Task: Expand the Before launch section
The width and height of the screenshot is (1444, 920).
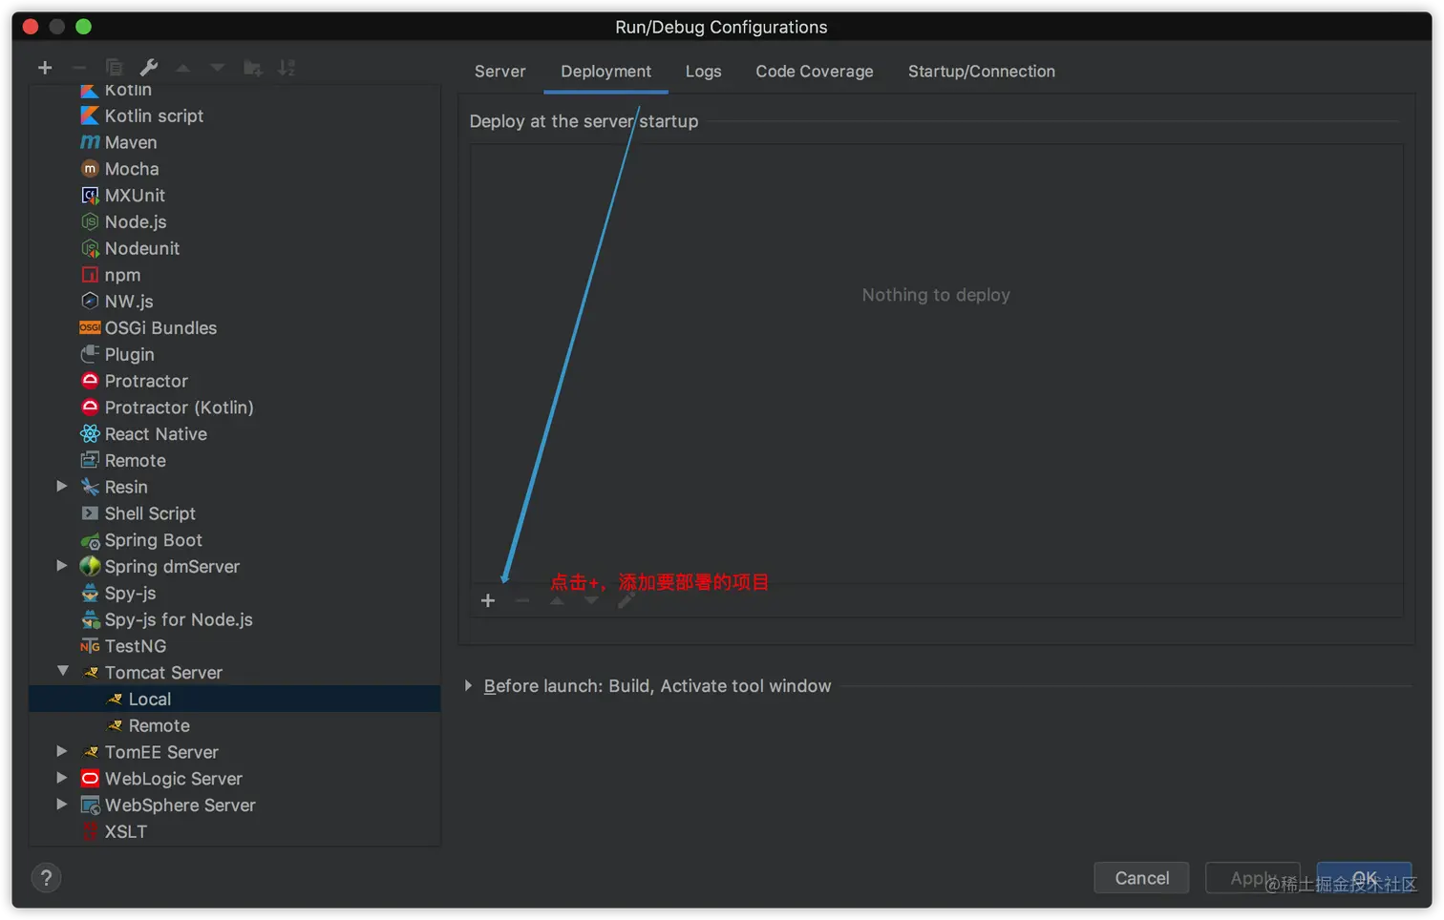Action: coord(468,685)
